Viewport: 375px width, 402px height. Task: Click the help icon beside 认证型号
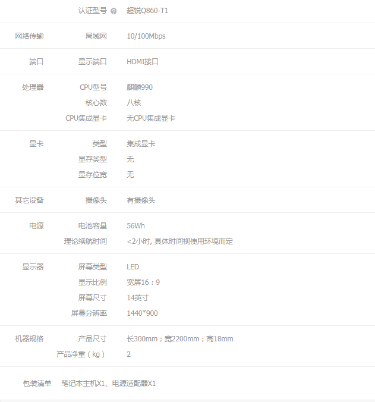(114, 11)
